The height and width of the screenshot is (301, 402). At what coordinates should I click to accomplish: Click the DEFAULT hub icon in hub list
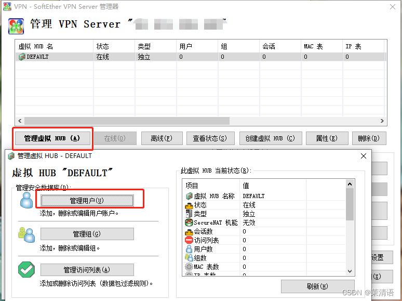[x=22, y=57]
